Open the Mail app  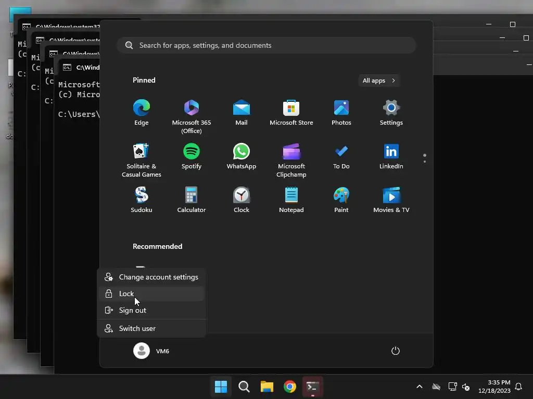point(242,113)
